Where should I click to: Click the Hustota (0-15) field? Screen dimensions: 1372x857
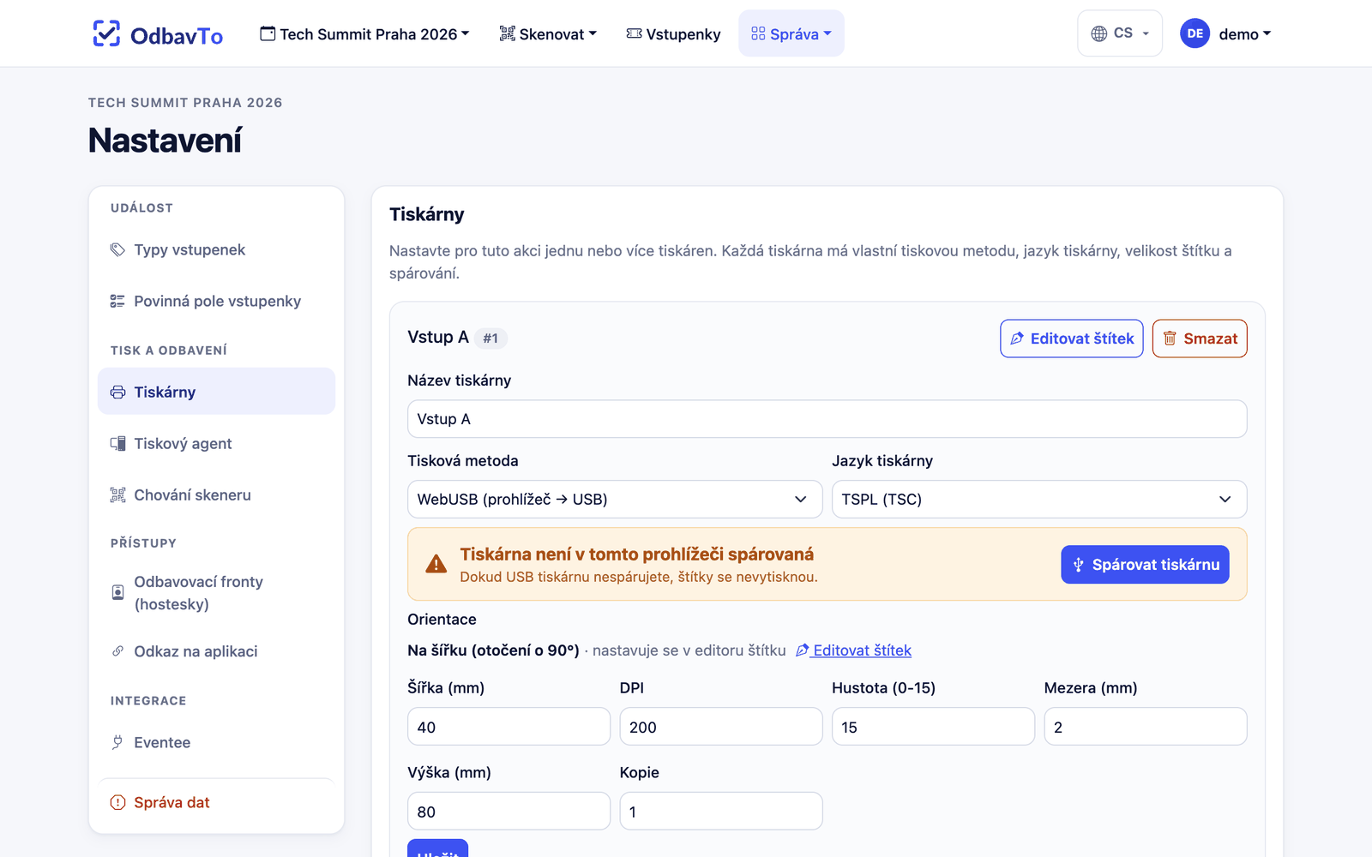(x=933, y=727)
